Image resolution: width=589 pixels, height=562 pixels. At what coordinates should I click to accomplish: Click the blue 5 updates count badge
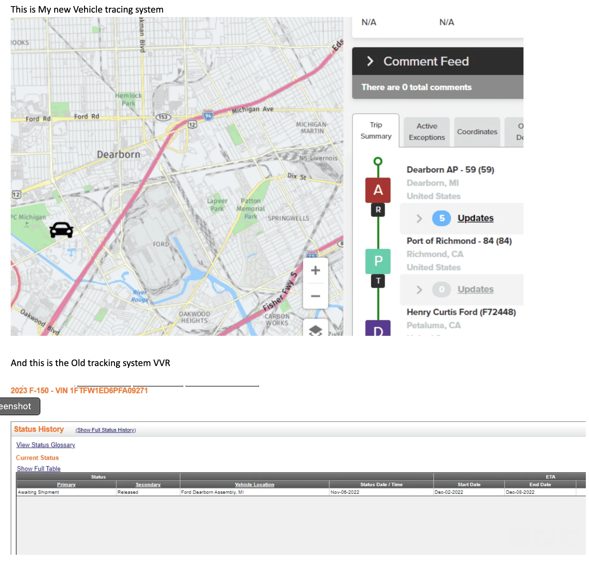pyautogui.click(x=442, y=218)
